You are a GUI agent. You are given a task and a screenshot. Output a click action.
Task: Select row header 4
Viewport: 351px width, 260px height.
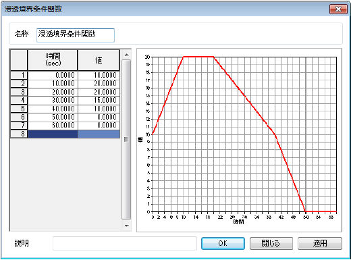[x=19, y=100]
